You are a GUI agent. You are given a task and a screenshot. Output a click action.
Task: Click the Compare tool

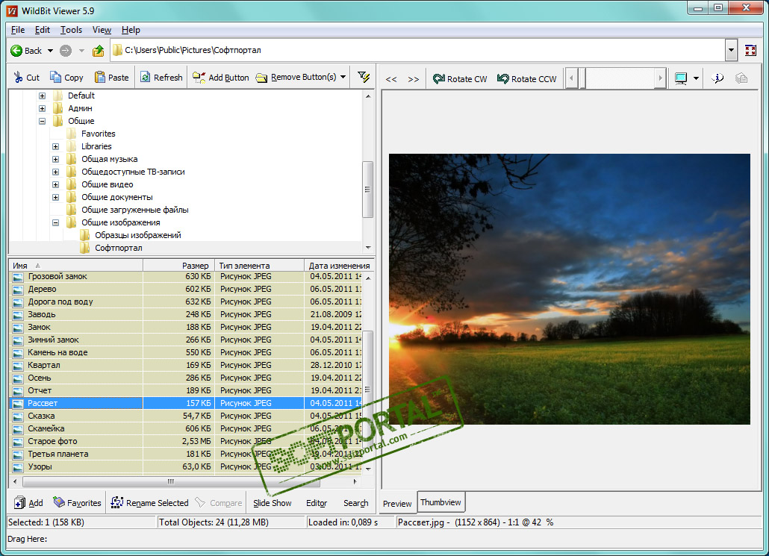[x=219, y=503]
